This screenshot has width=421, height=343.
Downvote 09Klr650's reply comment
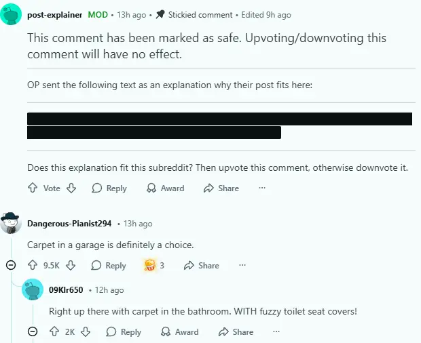tap(86, 332)
